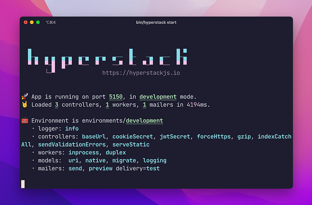Click the ⌥⌘4 shortcut label in title bar

click(51, 23)
